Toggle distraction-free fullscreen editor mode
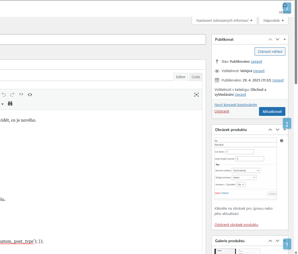The image size is (298, 254). 196,95
